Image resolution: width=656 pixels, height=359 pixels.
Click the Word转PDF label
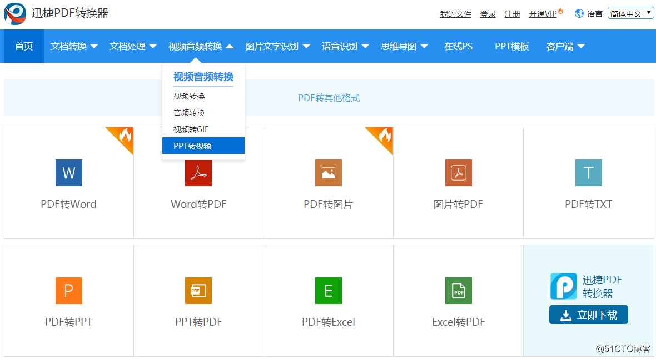[x=198, y=204]
